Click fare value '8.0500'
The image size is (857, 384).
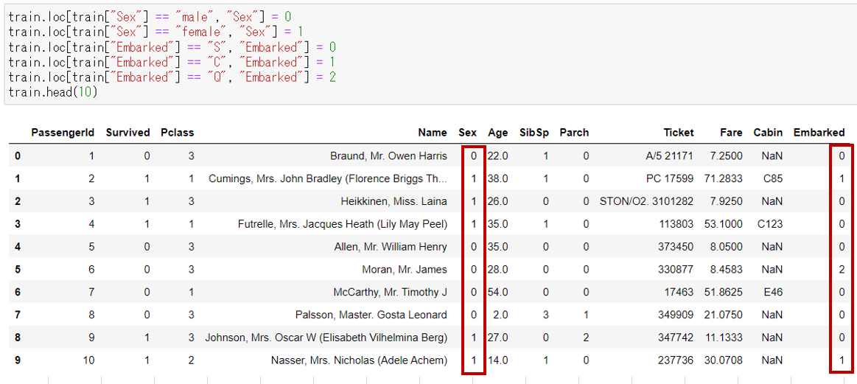pos(727,247)
